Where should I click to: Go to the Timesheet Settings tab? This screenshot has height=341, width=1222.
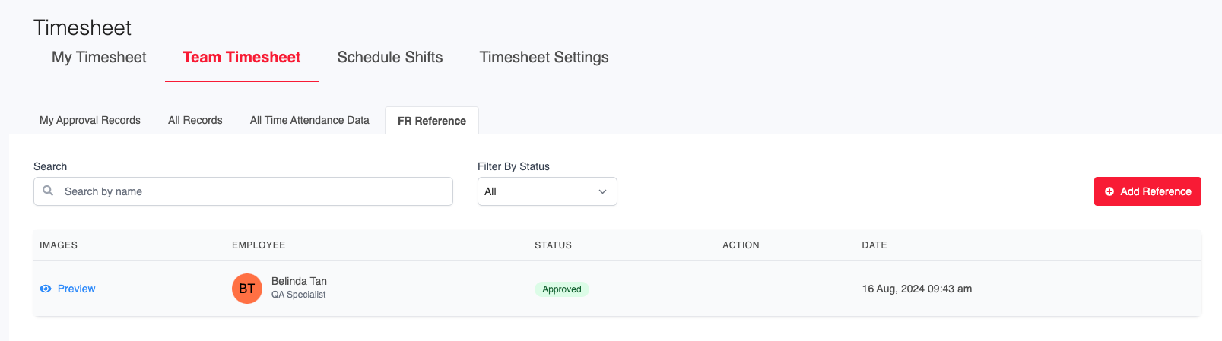pos(544,58)
